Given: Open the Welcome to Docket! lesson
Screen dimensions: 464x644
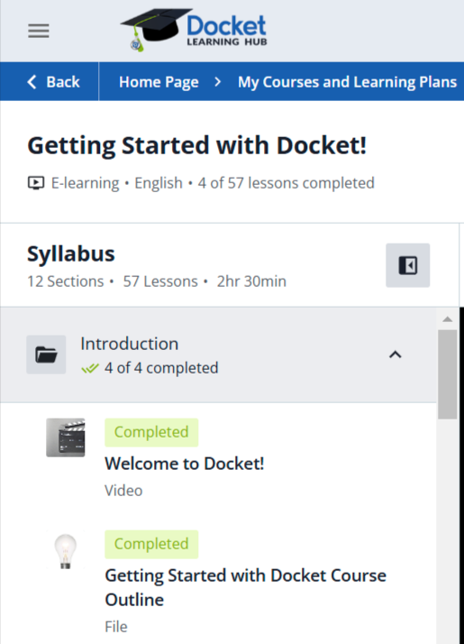Looking at the screenshot, I should coord(184,464).
